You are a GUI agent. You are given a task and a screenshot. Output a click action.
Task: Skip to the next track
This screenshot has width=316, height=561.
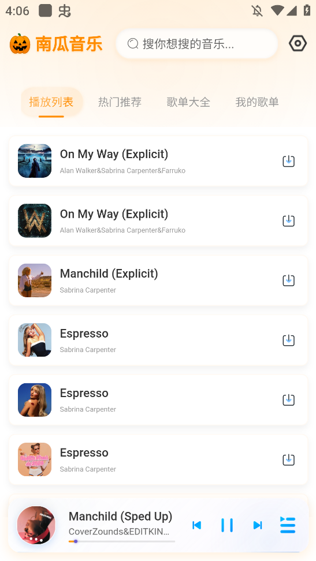pos(258,525)
